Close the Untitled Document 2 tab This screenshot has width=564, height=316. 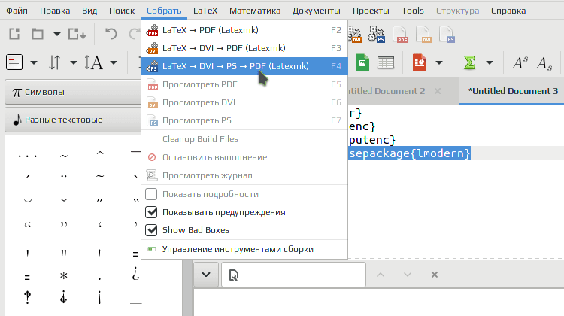pyautogui.click(x=438, y=91)
